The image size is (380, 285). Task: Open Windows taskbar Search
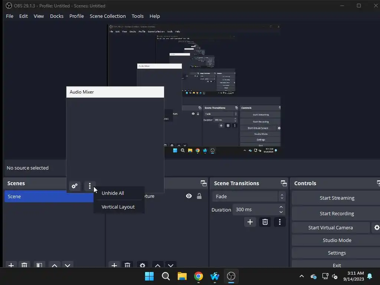click(166, 276)
